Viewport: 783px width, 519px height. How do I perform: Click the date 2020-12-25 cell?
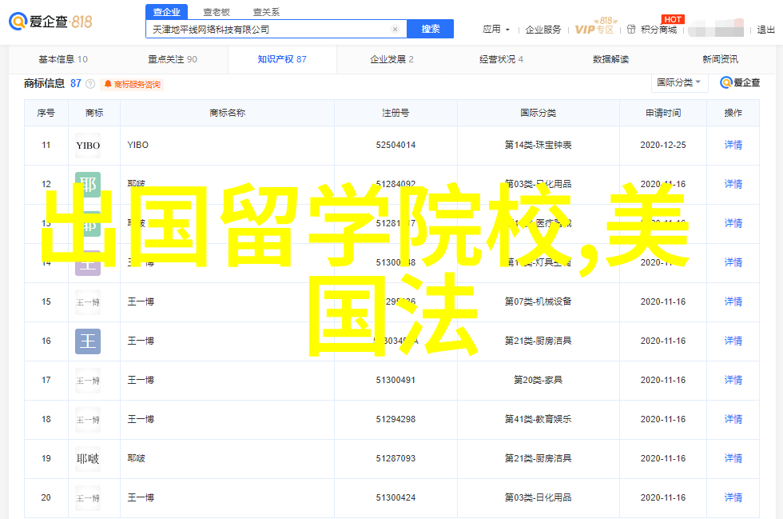pos(663,145)
